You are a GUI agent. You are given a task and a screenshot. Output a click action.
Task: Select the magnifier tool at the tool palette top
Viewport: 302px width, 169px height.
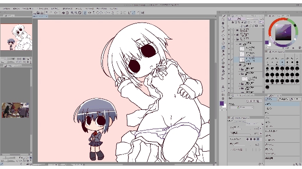[x=223, y=19]
